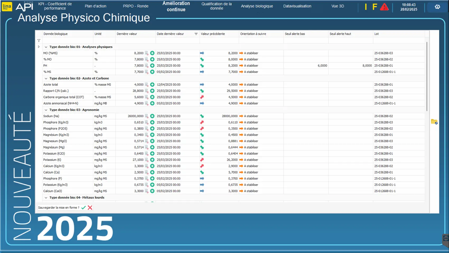Image resolution: width=449 pixels, height=253 pixels.
Task: Go to the Vue 3D tab
Action: (x=338, y=6)
